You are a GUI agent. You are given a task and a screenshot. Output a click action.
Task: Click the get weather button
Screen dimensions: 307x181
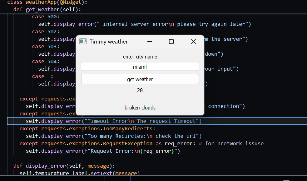[x=140, y=79]
